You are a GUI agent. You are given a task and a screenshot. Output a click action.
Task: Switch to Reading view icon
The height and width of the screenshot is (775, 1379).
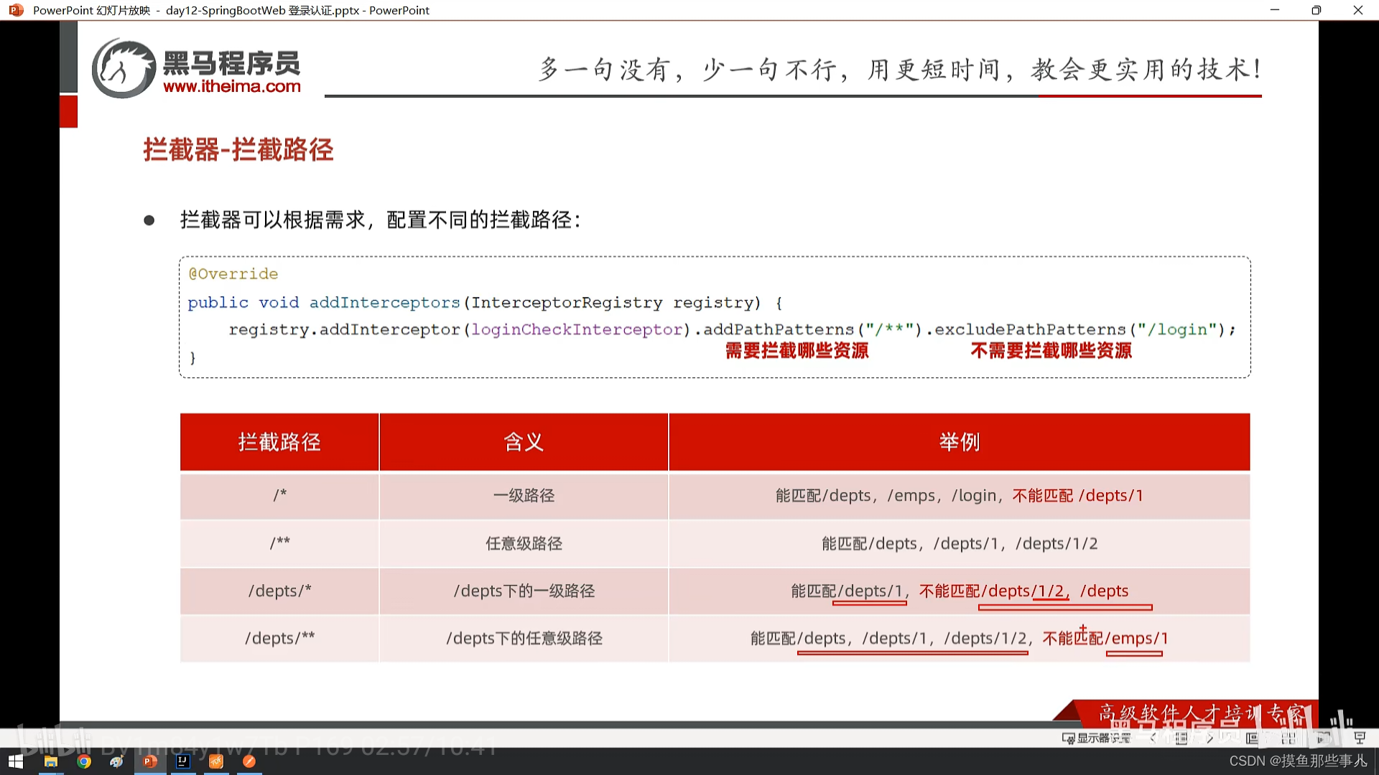[1324, 738]
